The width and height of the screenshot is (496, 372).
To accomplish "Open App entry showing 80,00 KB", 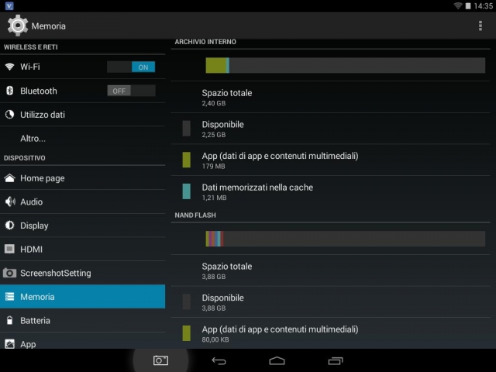I will 331,333.
